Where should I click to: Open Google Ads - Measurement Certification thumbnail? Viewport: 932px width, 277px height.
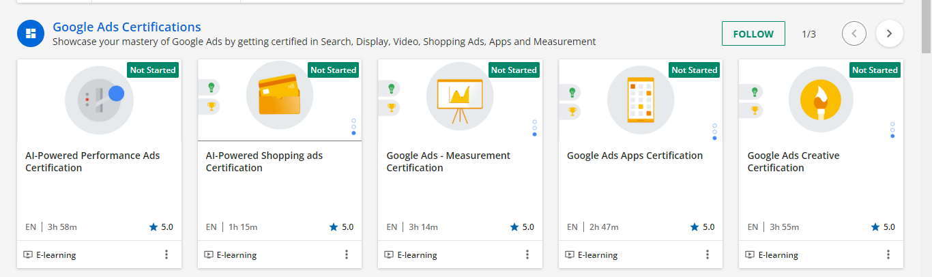point(461,100)
